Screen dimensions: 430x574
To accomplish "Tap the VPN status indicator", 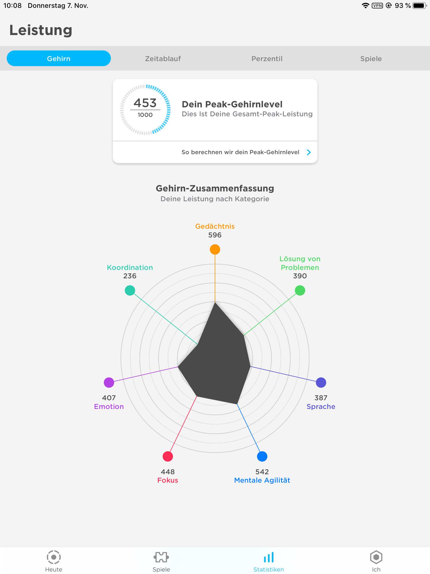I will coord(377,6).
